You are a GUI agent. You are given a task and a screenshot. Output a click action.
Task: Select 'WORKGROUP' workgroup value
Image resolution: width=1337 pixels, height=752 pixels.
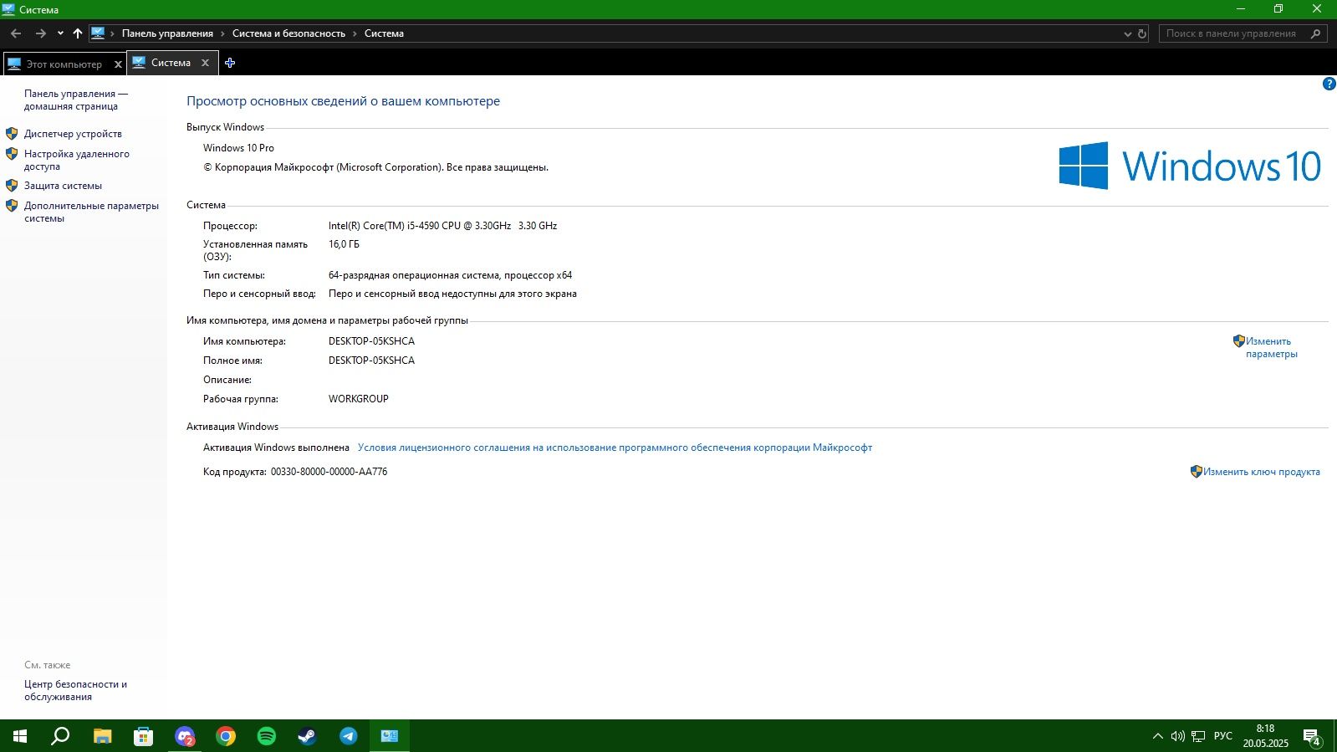pyautogui.click(x=359, y=399)
